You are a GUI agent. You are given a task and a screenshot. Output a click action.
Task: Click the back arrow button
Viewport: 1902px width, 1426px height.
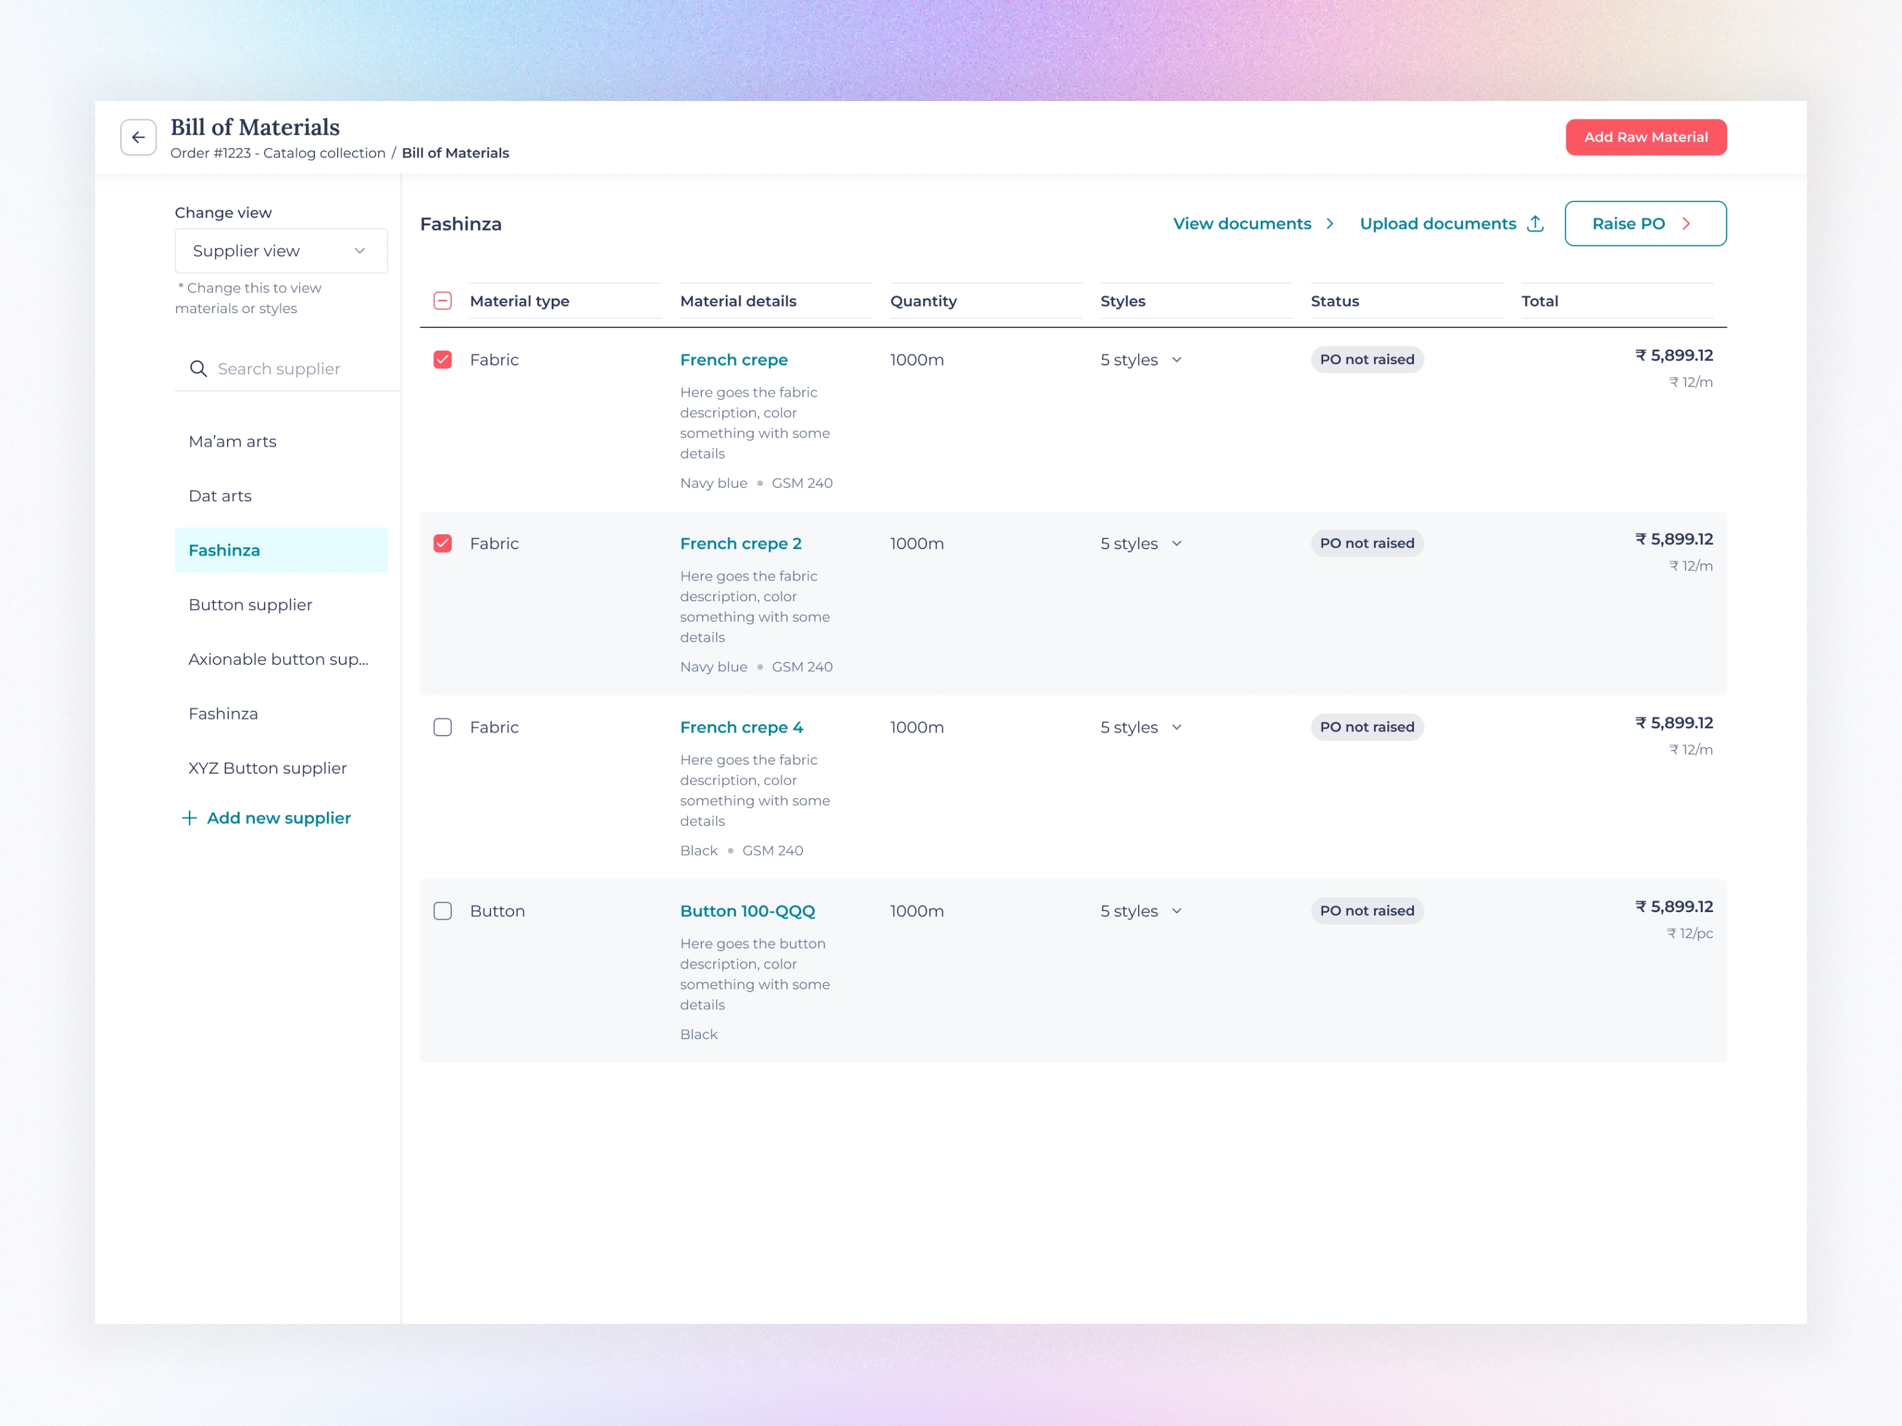137,137
